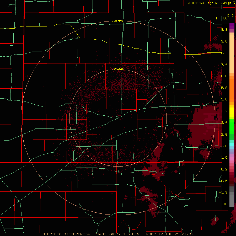Pick the purple top segment of color bar
The height and width of the screenshot is (236, 236).
point(232,26)
